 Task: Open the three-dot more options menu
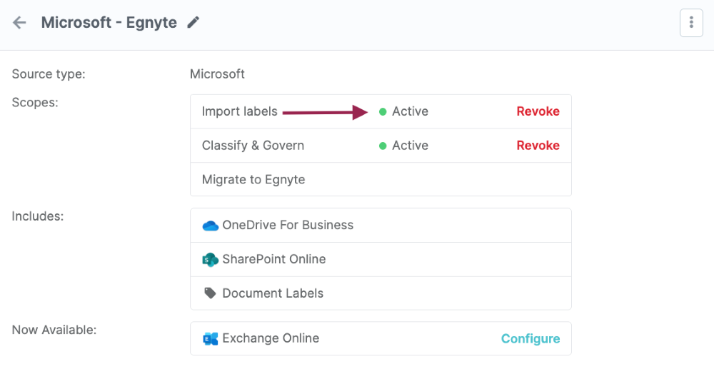click(690, 22)
